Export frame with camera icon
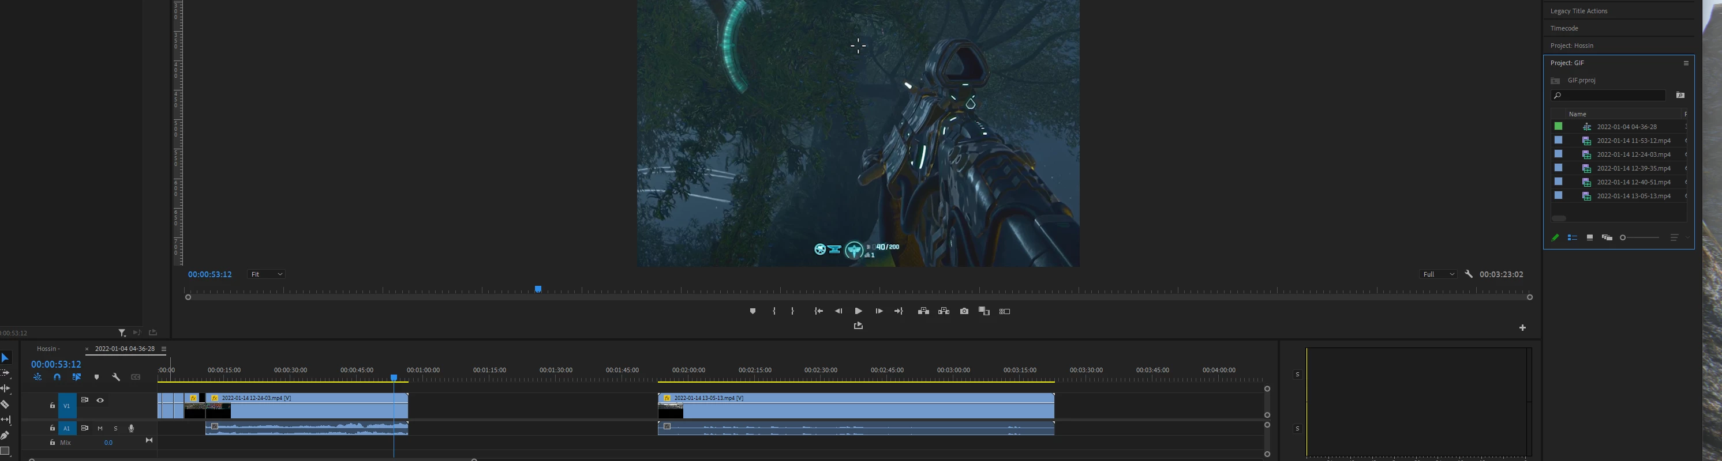The image size is (1722, 461). click(x=964, y=311)
